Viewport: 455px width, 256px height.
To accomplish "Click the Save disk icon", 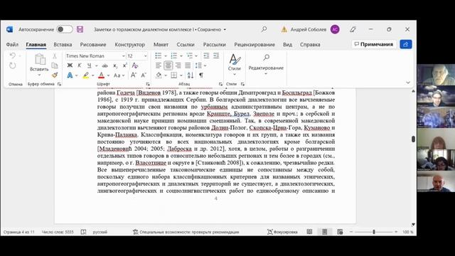I will click(80, 29).
